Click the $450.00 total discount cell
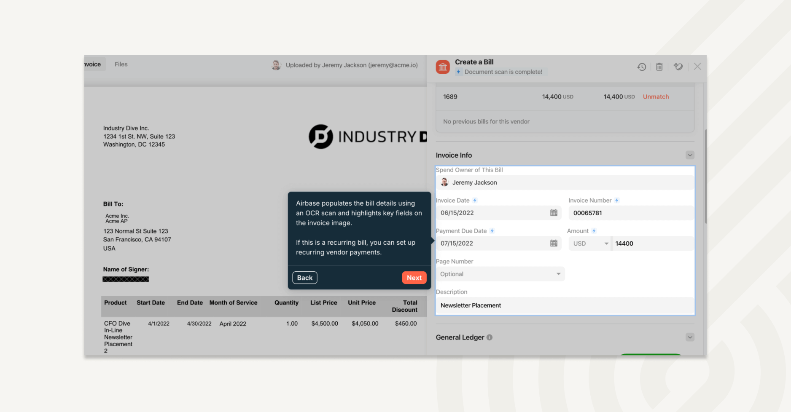 pos(406,324)
